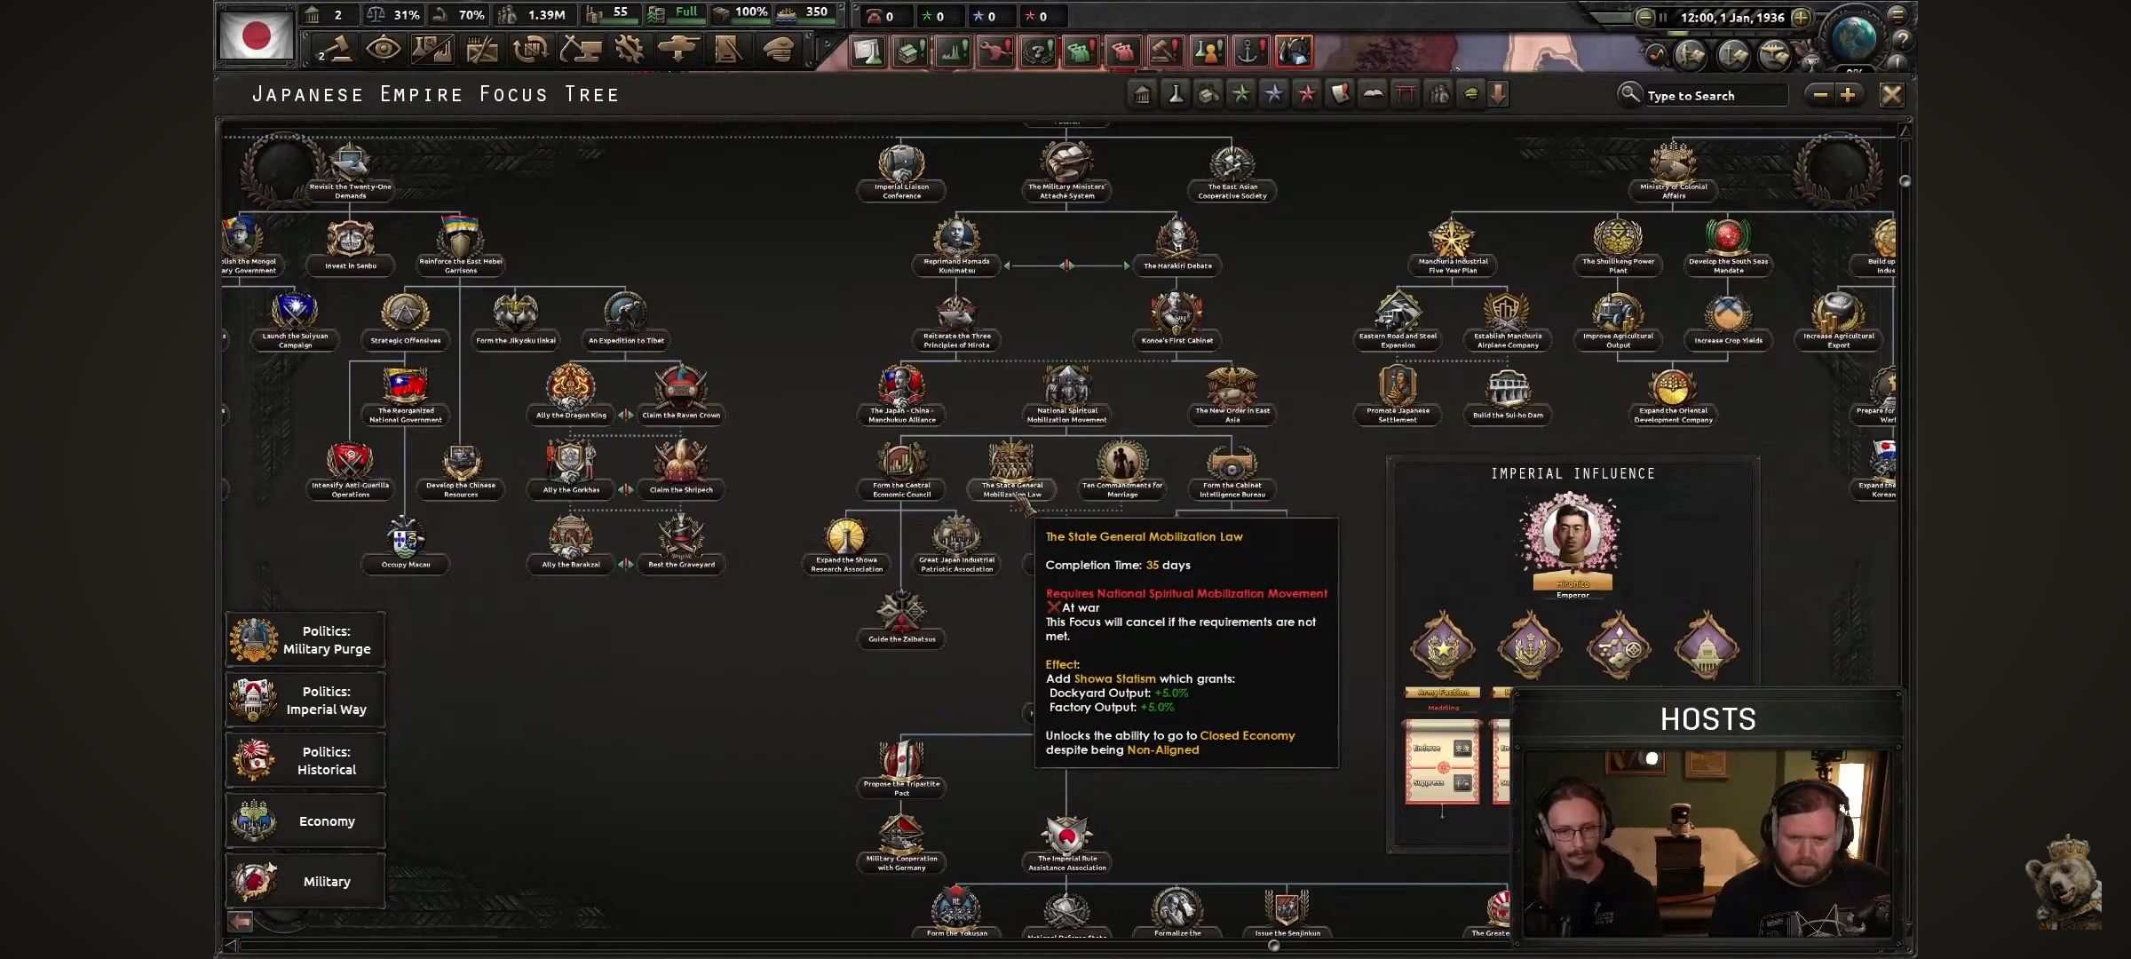Toggle the research flask focus filter
Viewport: 2131px width, 959px height.
1176,94
